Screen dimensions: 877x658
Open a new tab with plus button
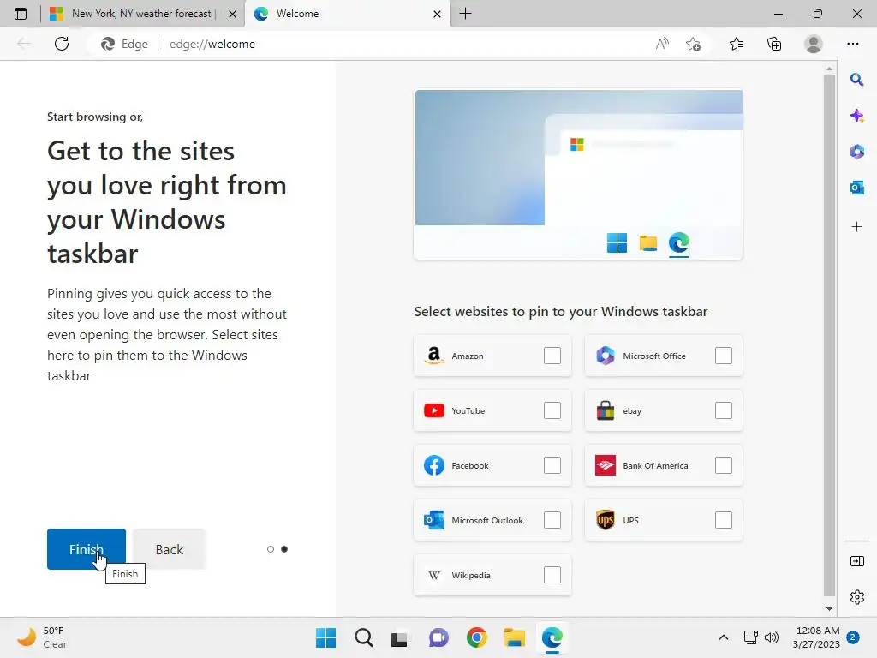pyautogui.click(x=465, y=14)
